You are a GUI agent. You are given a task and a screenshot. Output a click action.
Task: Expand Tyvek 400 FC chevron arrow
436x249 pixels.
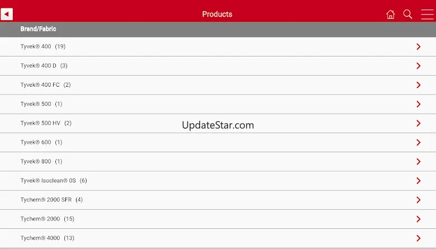click(418, 85)
